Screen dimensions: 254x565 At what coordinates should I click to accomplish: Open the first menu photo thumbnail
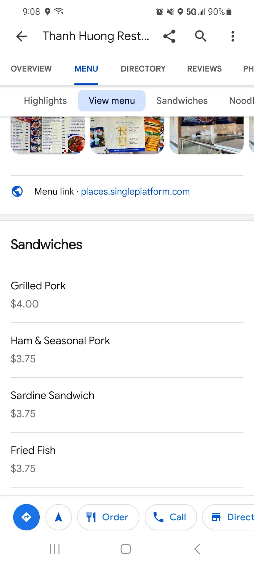(48, 135)
